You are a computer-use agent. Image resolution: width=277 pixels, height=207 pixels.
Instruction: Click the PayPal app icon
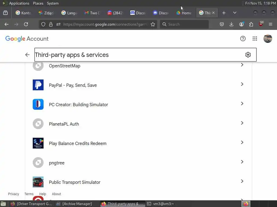[x=38, y=85]
